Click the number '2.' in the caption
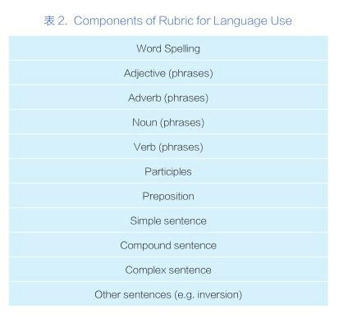348x323 pixels. pos(62,21)
